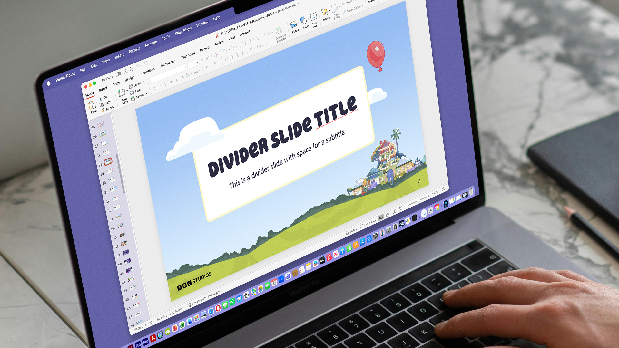Open the Apple menu

(49, 83)
